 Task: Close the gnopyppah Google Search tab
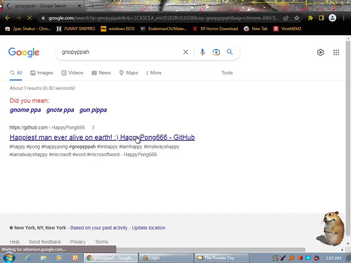[80, 6]
